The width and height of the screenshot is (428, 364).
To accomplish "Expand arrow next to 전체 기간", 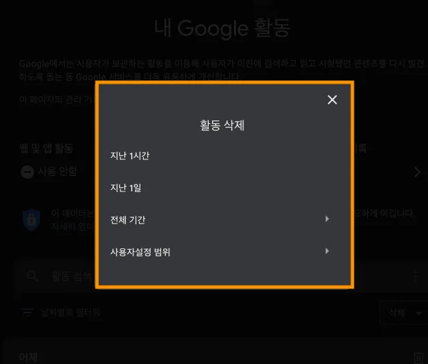I will pyautogui.click(x=327, y=219).
